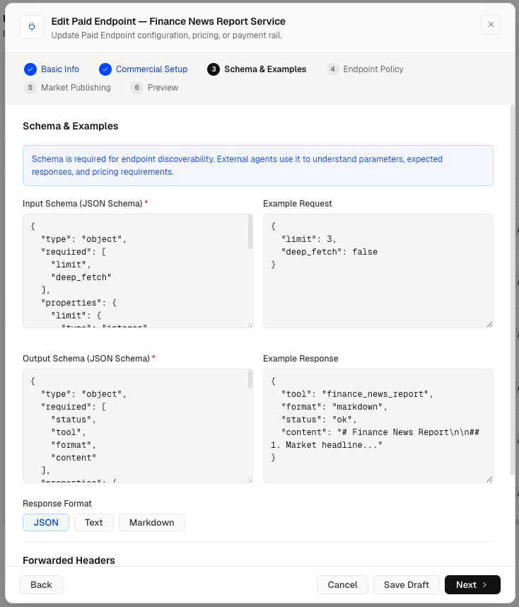Click the Forwarded Headers heading
Image resolution: width=519 pixels, height=607 pixels.
click(69, 560)
